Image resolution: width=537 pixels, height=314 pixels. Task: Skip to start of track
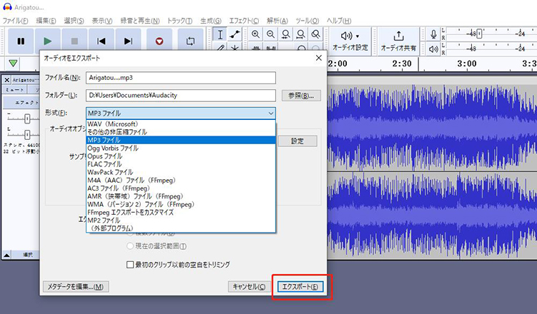point(101,41)
